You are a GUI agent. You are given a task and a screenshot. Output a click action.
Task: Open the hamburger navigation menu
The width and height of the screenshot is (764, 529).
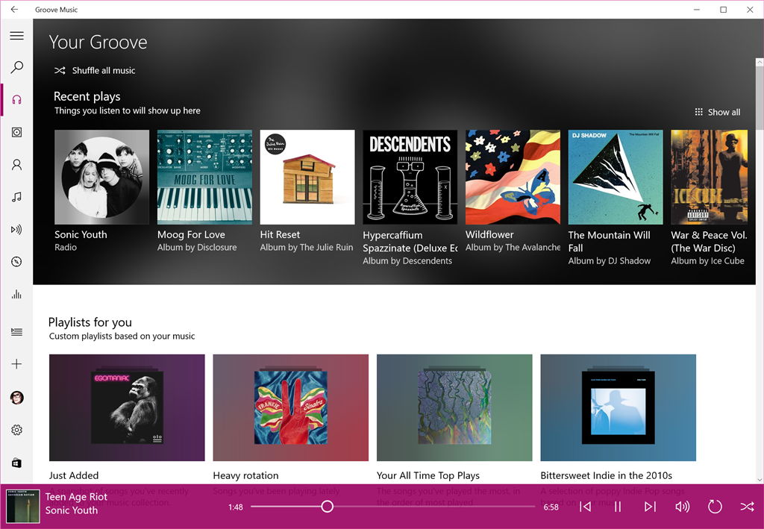[16, 36]
